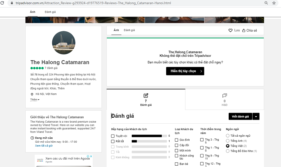Screen dimensions: 281x167
Task: Click the Agoda logo in the ad
Action: [x=40, y=160]
